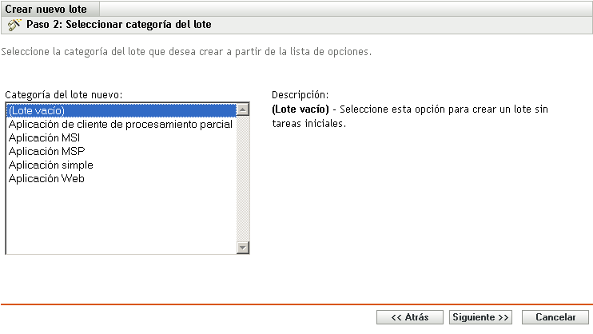Click the category list scroll up arrow
593x334 pixels.
[x=245, y=109]
